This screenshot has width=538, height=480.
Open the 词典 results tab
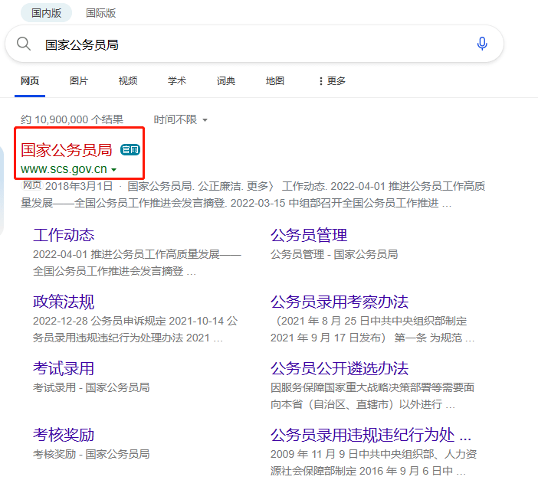point(226,81)
